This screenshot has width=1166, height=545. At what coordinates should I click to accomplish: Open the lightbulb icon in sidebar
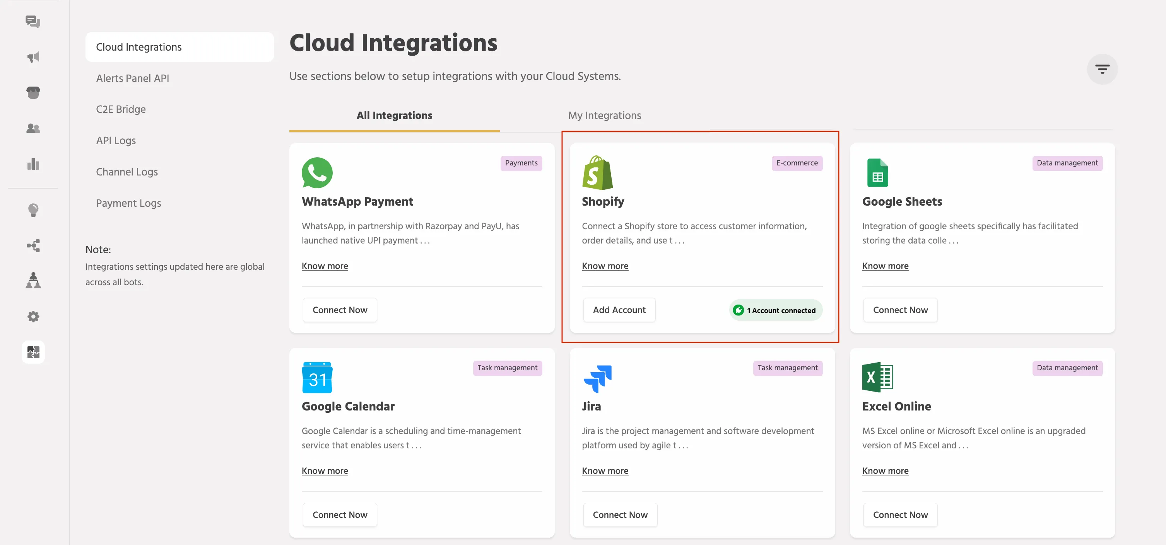[33, 210]
